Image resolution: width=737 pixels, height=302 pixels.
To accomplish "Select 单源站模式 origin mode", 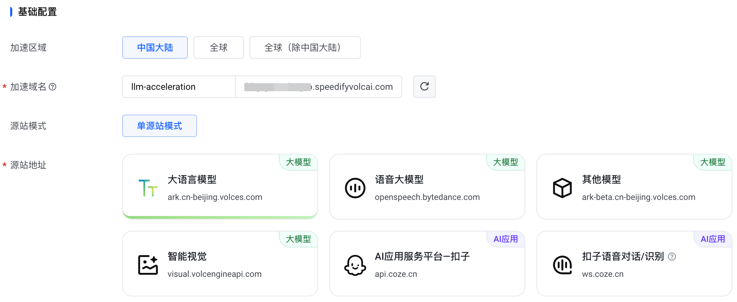I will pos(160,126).
